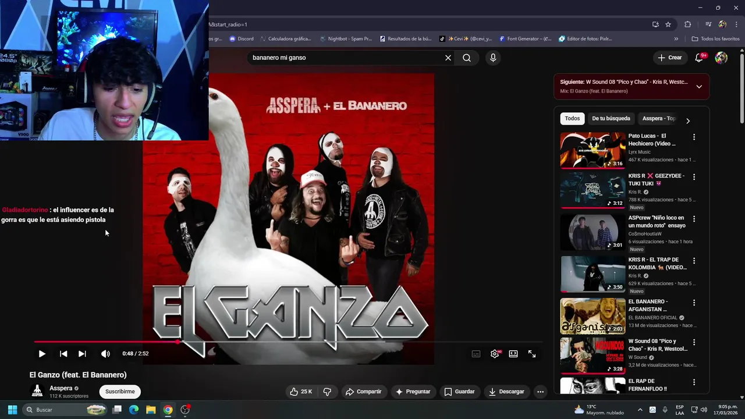Switch player to theater mode
This screenshot has height=419, width=745.
tap(513, 354)
